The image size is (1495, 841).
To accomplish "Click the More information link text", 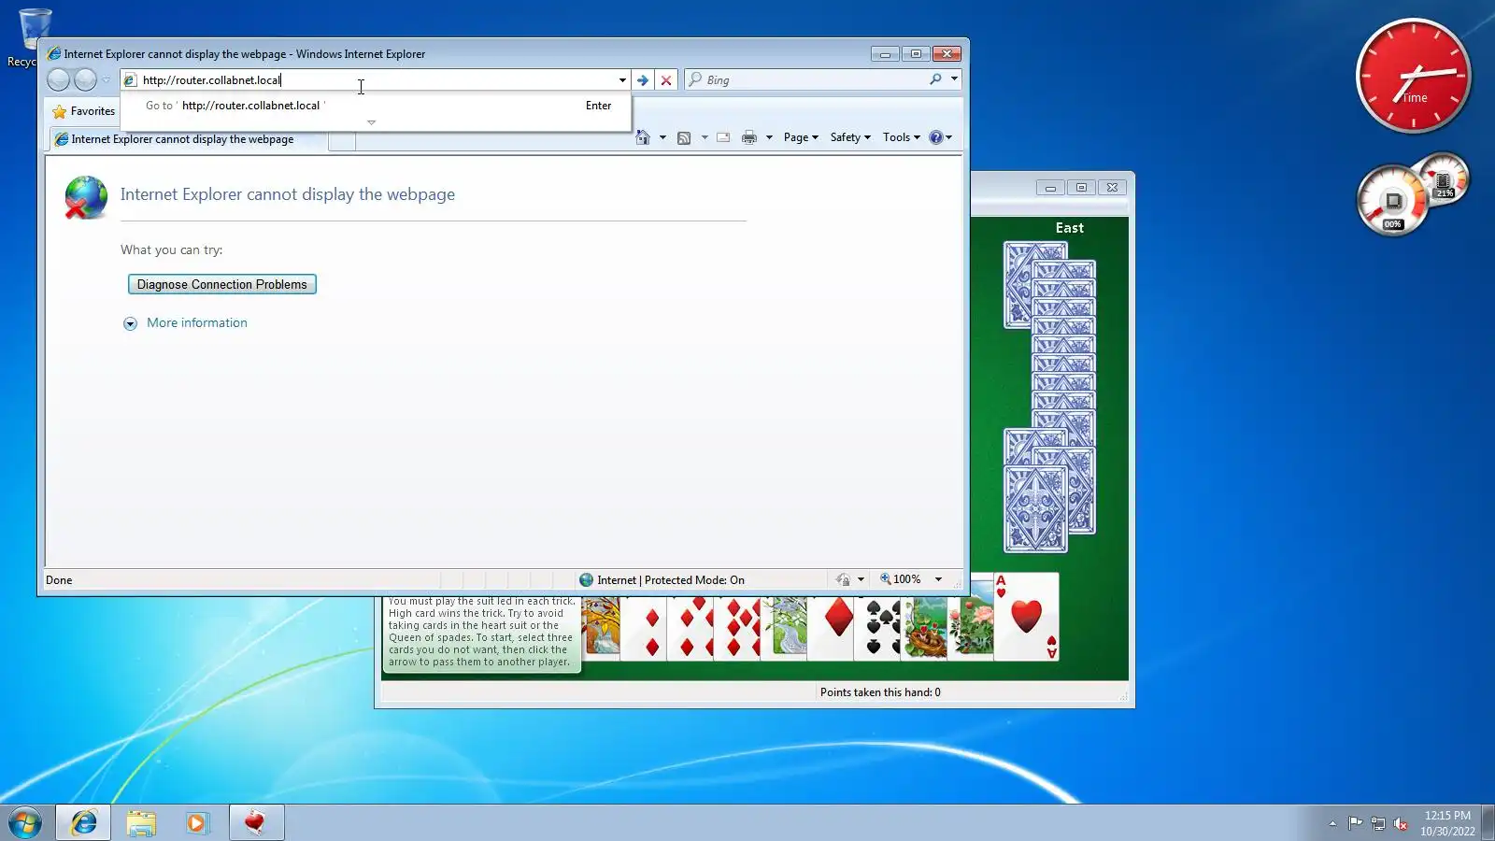I will (x=197, y=322).
